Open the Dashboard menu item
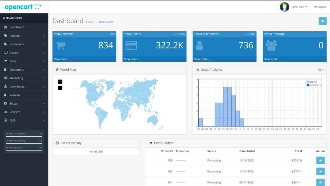330x186 pixels. [x=17, y=27]
